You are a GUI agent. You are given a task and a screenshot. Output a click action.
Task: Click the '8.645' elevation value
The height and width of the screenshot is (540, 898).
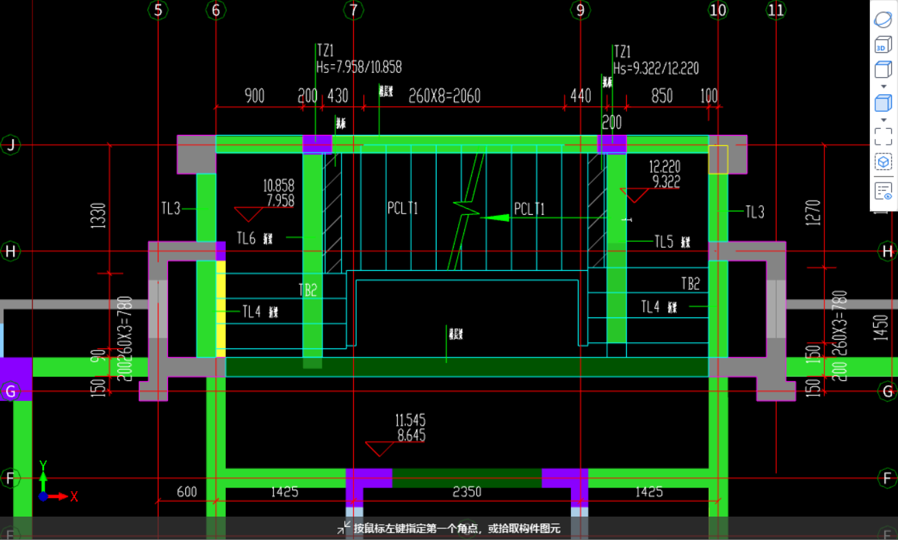coord(412,435)
